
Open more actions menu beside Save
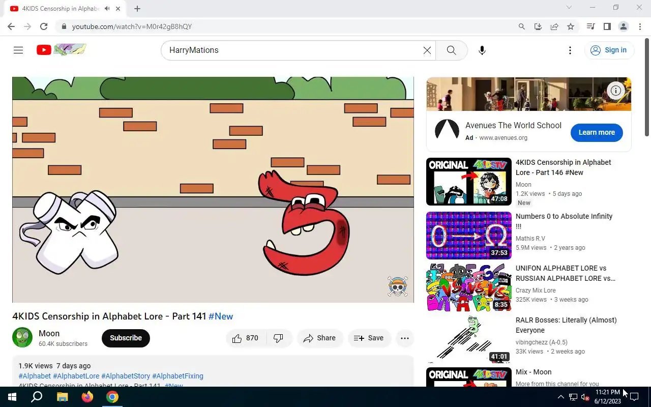tap(405, 338)
